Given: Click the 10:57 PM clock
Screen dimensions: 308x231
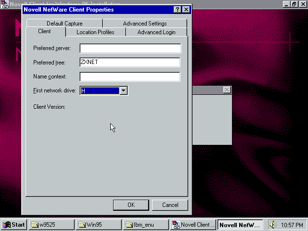Looking at the screenshot, I should click(x=292, y=225).
